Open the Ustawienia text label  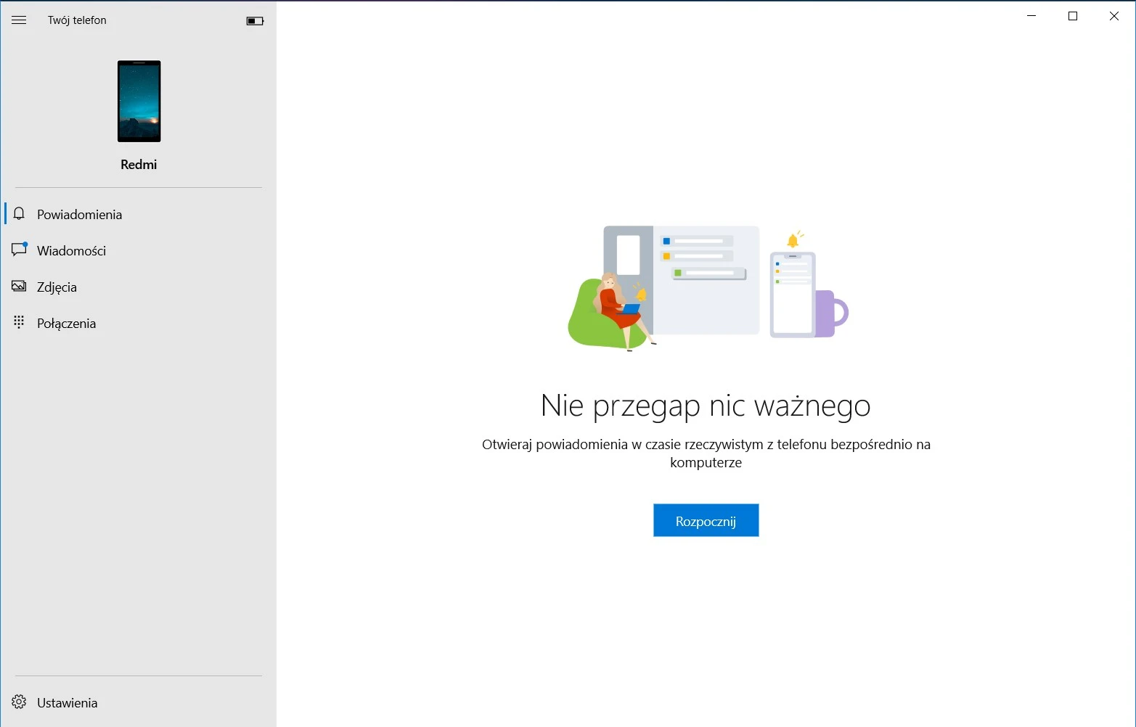[x=67, y=703]
